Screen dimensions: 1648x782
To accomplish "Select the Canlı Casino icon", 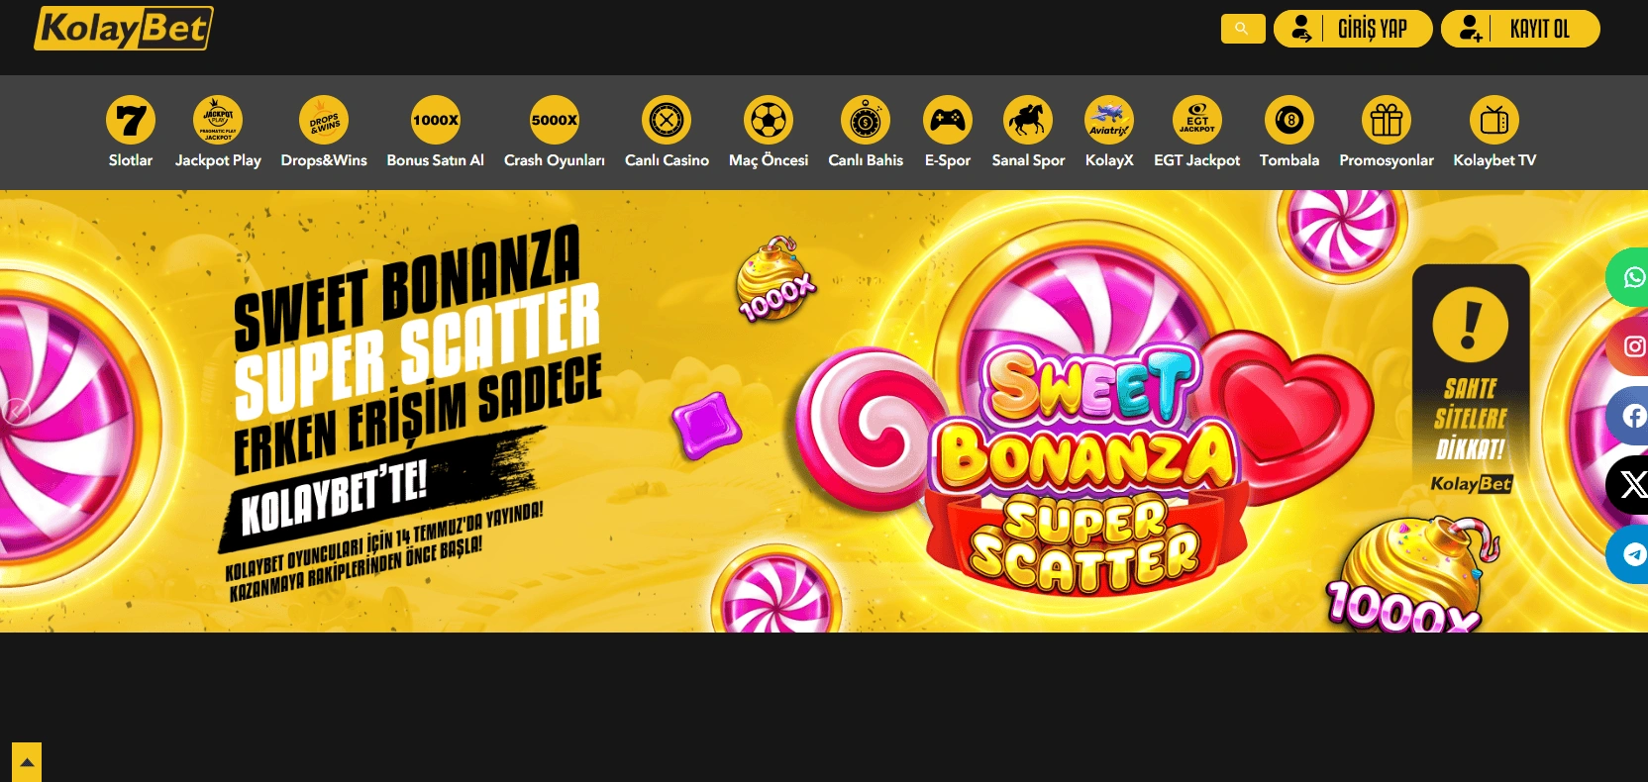I will [667, 120].
